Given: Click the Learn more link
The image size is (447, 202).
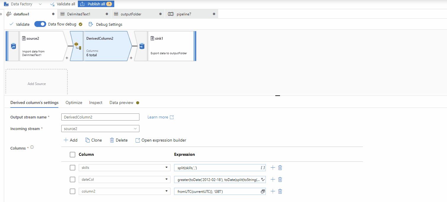Looking at the screenshot, I should (160, 117).
